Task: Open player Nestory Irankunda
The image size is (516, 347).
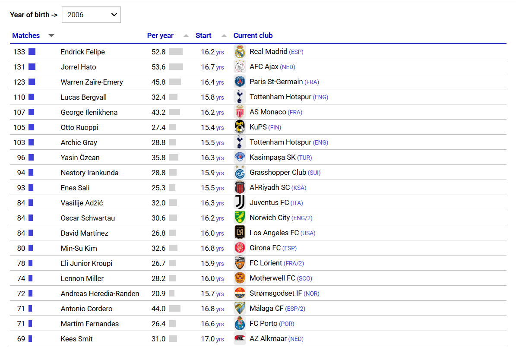Action: pos(89,173)
